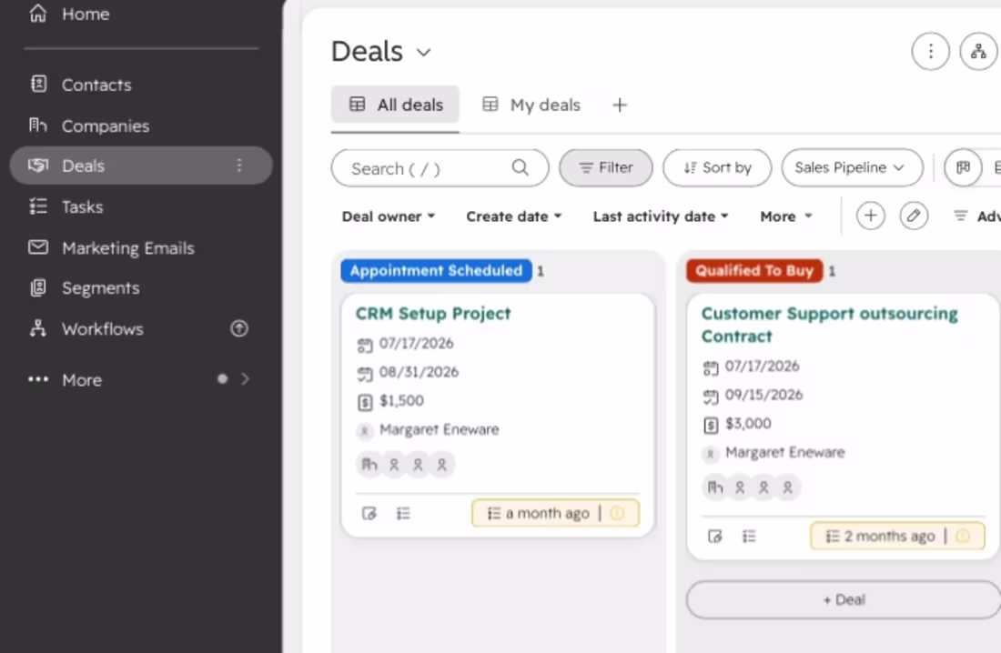Add a new view tab
The width and height of the screenshot is (1001, 653).
[619, 105]
